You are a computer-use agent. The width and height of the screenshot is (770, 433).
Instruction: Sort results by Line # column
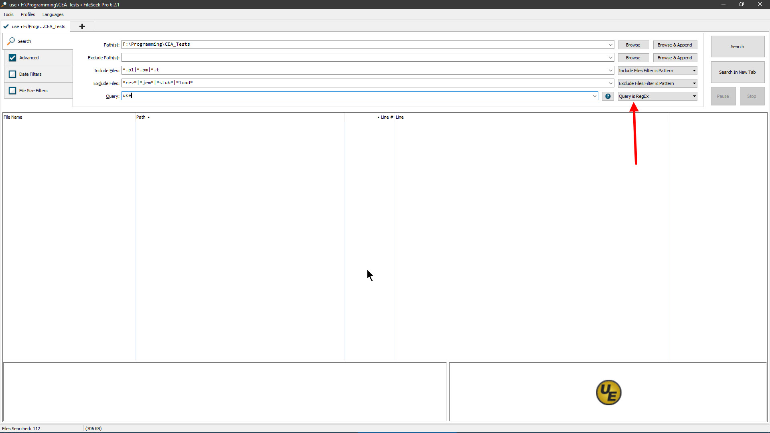[370, 117]
